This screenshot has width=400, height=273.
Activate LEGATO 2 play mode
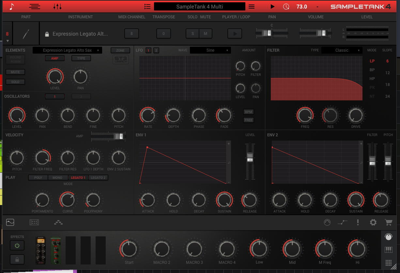pos(98,178)
